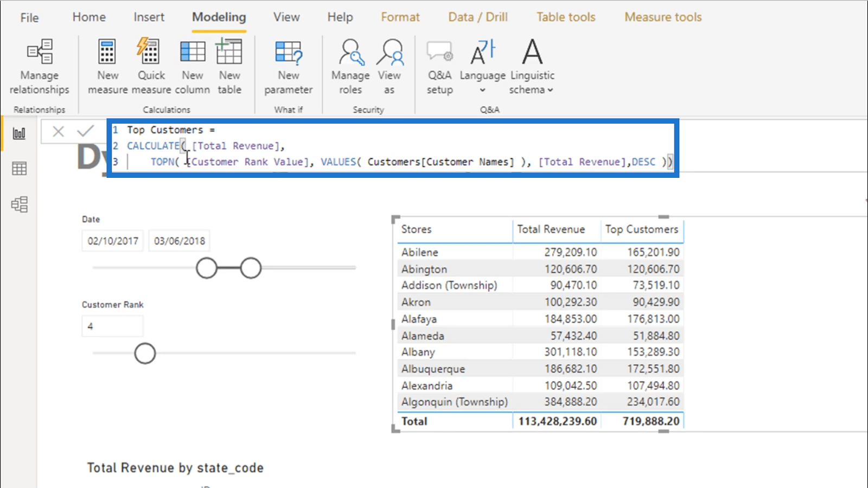Open the File menu
868x488 pixels.
point(29,17)
